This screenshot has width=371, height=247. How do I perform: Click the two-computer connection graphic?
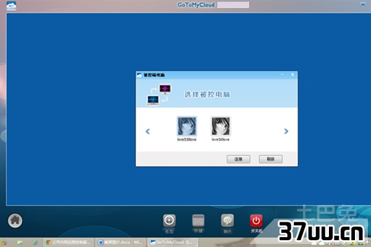[x=158, y=94]
